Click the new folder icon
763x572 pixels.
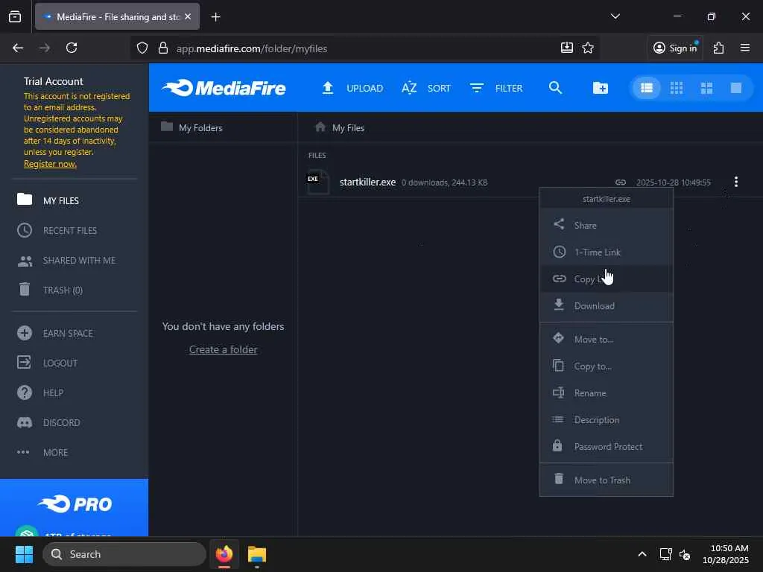[600, 88]
